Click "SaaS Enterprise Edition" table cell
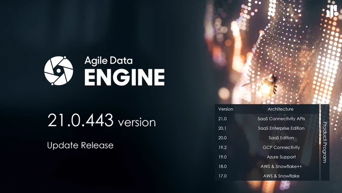Screen dimensions: 342x193 [281, 128]
